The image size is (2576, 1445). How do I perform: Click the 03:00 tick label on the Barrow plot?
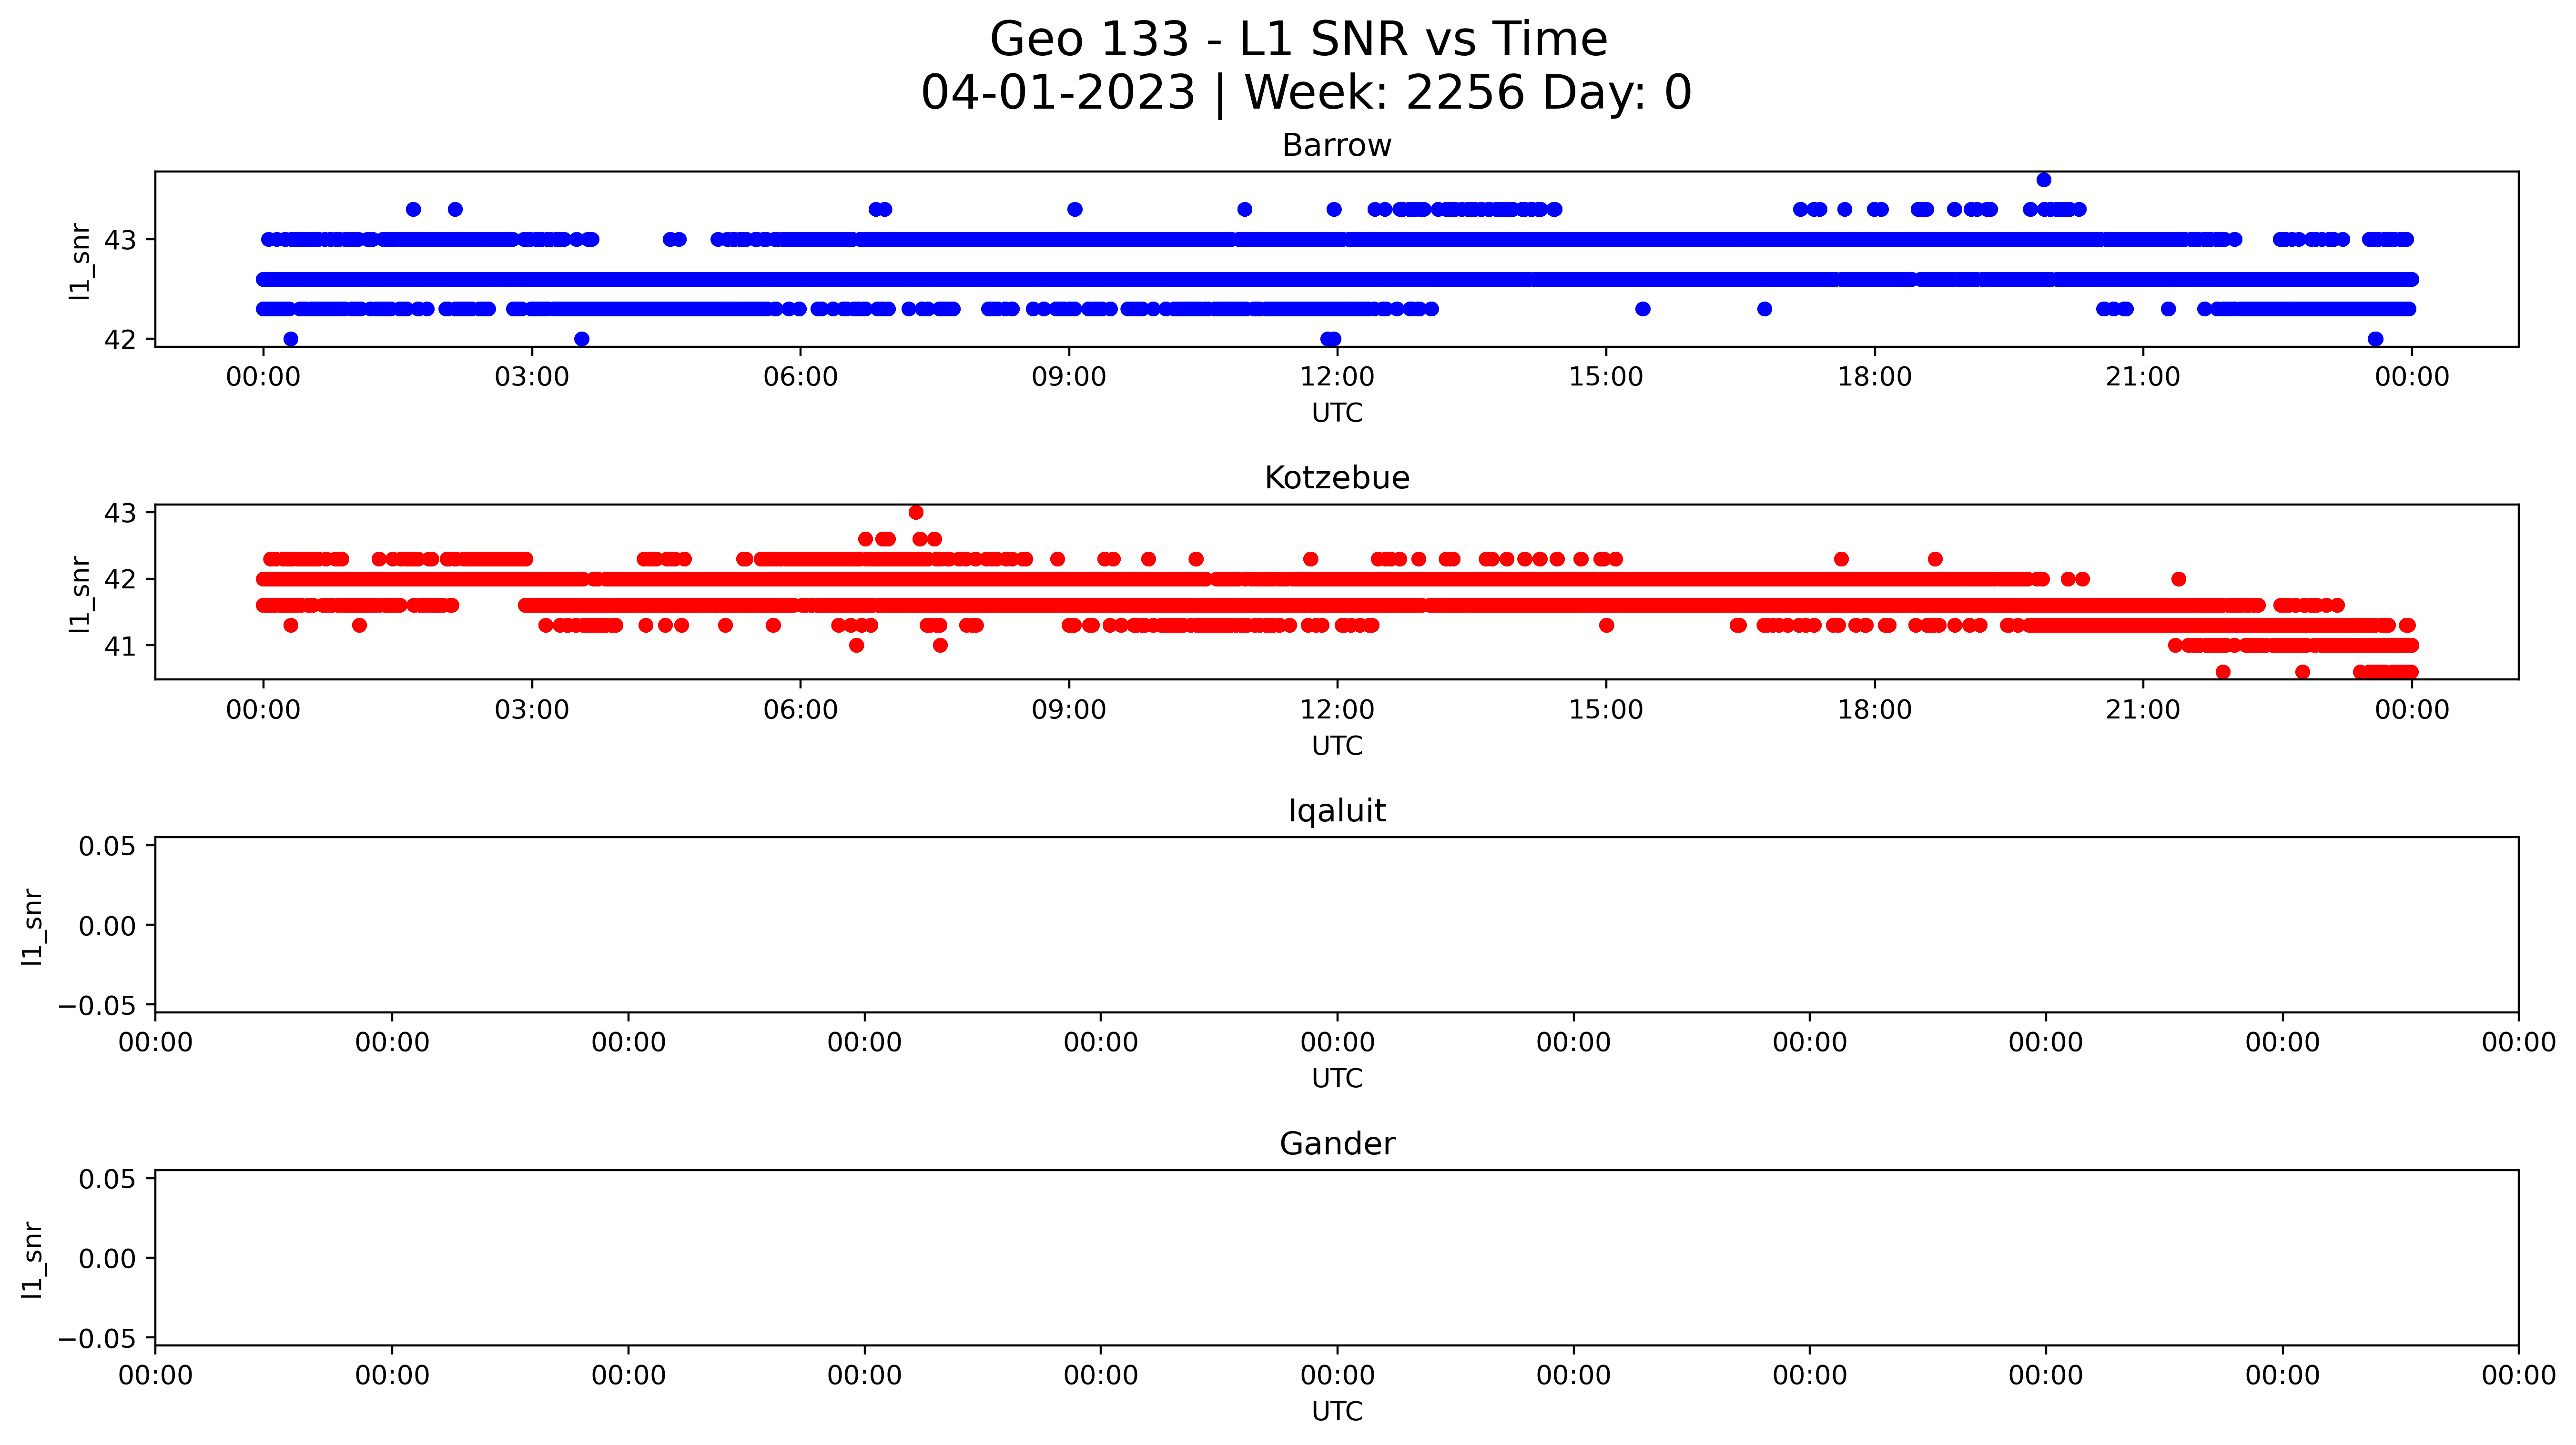click(532, 378)
